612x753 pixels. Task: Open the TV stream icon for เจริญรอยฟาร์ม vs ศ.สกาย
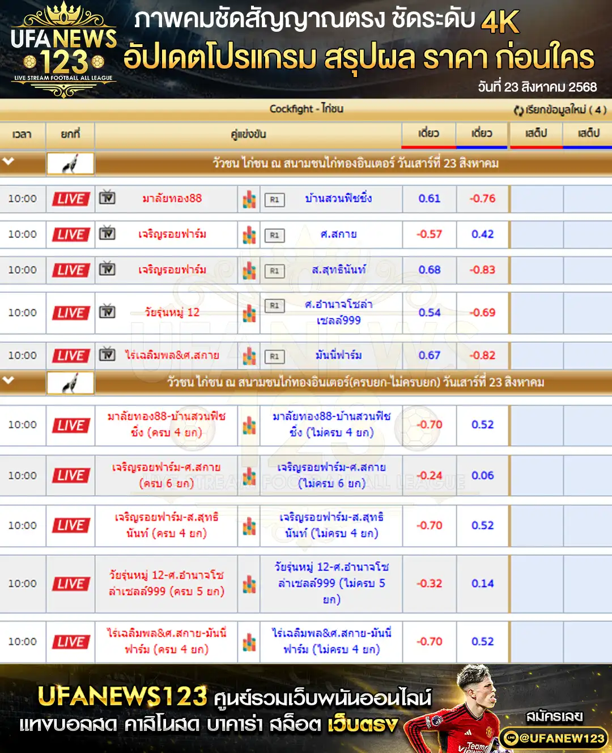(107, 233)
